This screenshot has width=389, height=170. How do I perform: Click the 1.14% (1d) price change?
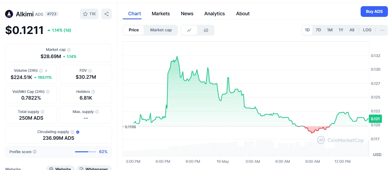[x=59, y=30]
